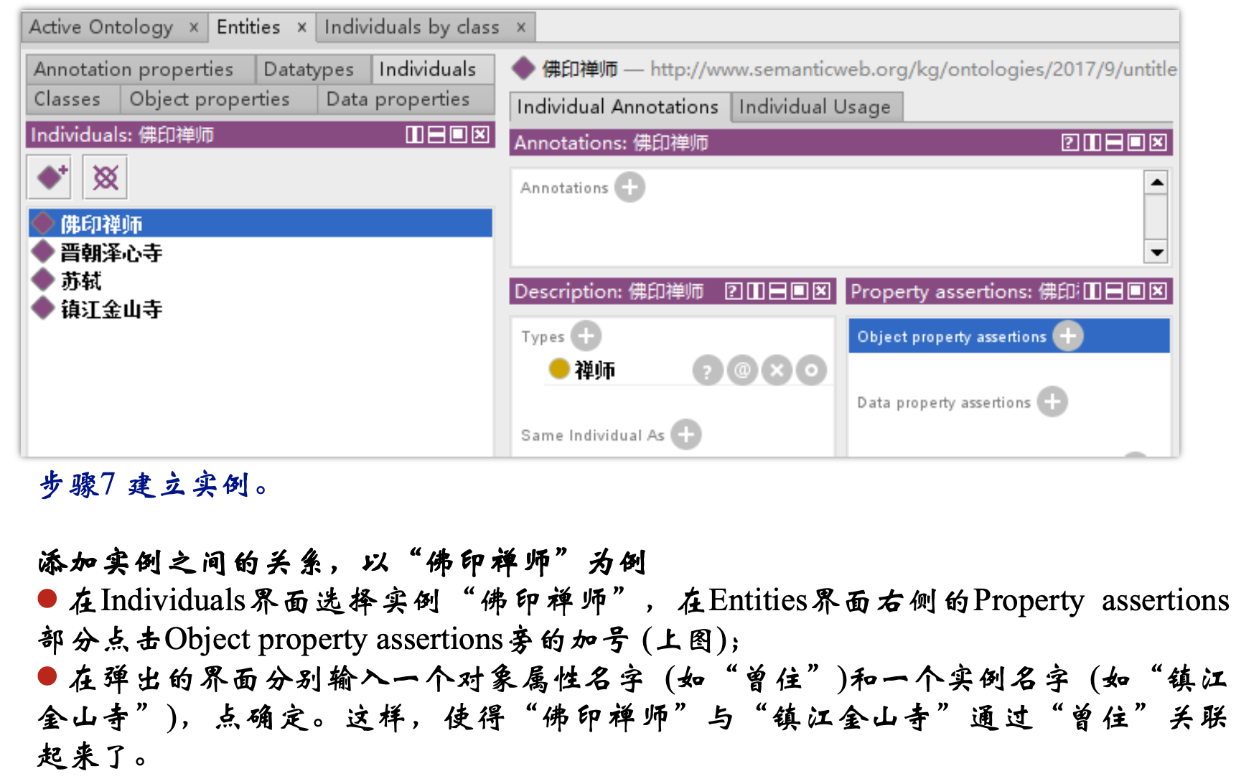1259x784 pixels.
Task: Click the plus icon beside Types
Action: pos(586,335)
